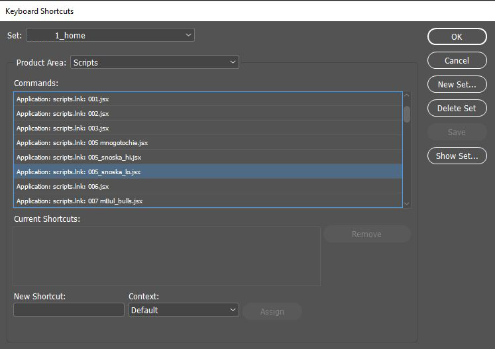Click the Cancel button

pyautogui.click(x=457, y=60)
